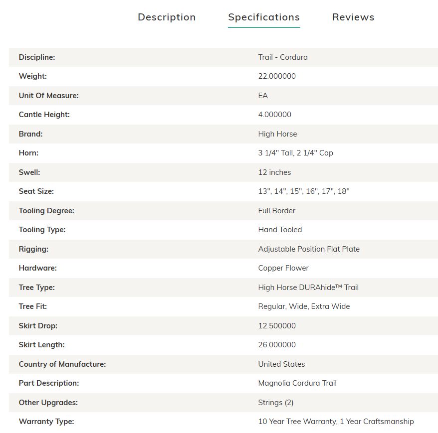Click the Seat Size list of sizes
Viewport: 438px width, 433px height.
pos(304,191)
